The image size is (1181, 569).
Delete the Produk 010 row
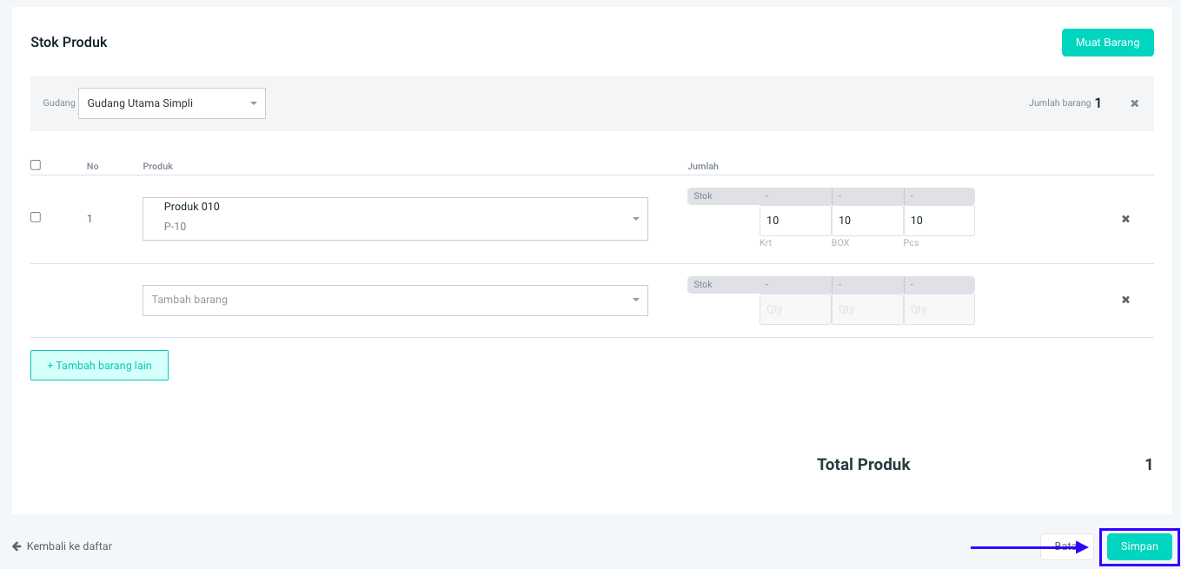click(1125, 219)
